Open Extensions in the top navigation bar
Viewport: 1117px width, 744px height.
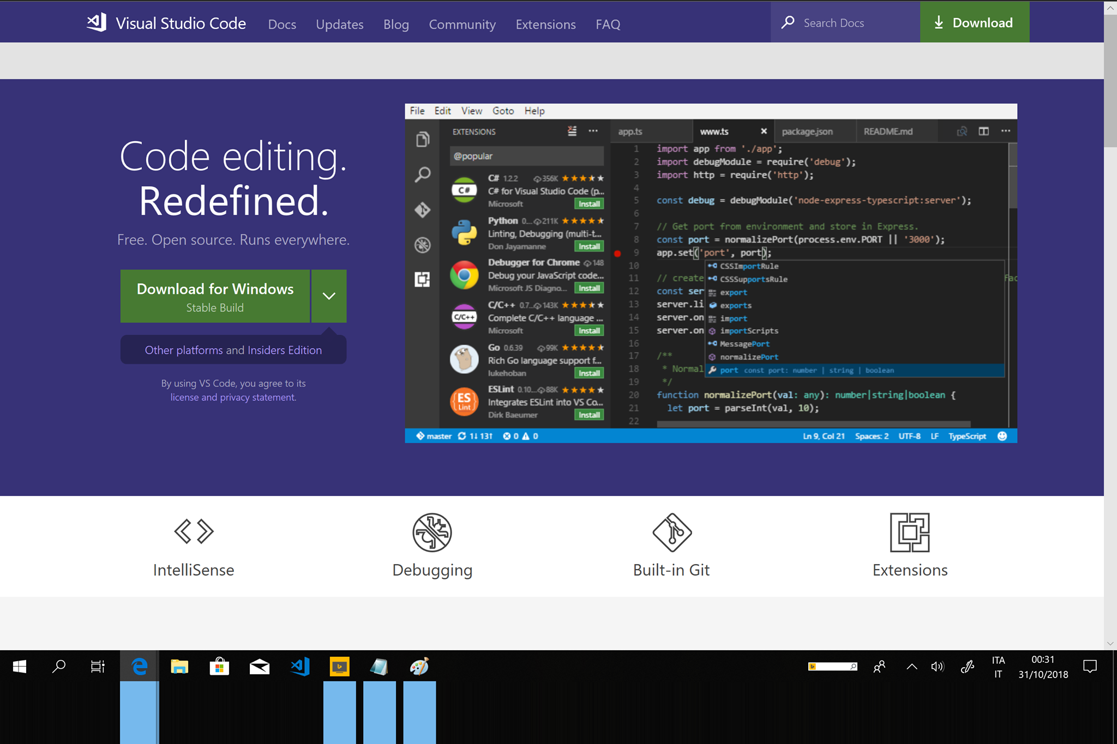click(545, 24)
